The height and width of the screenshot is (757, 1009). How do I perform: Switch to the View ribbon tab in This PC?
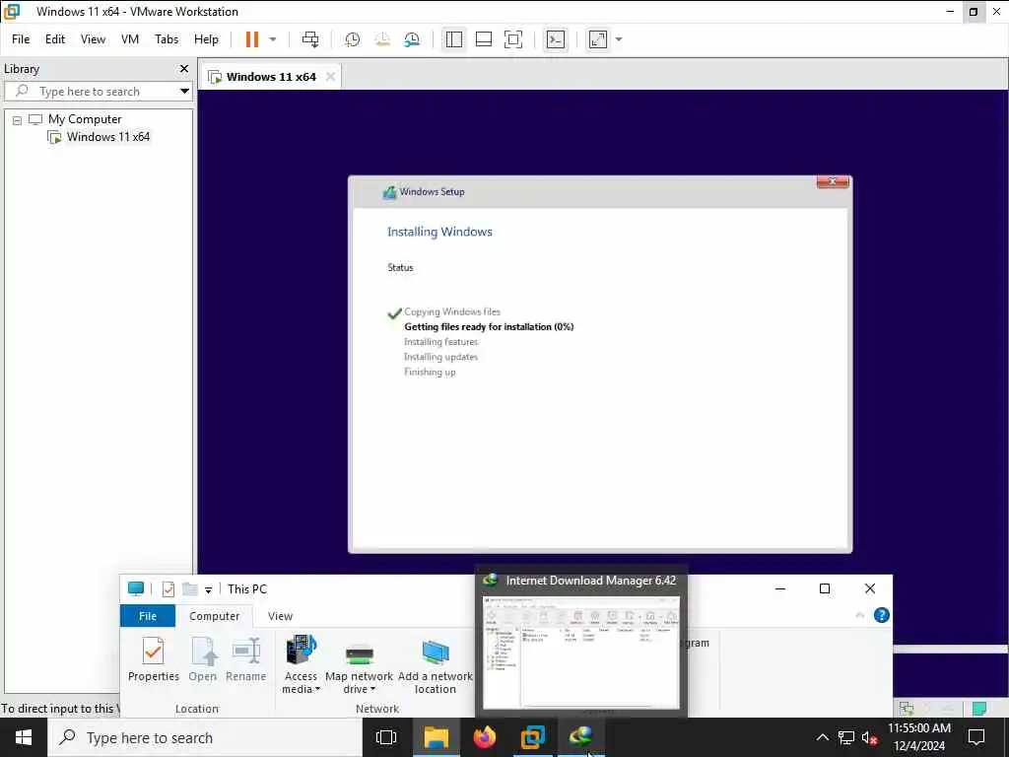(280, 616)
